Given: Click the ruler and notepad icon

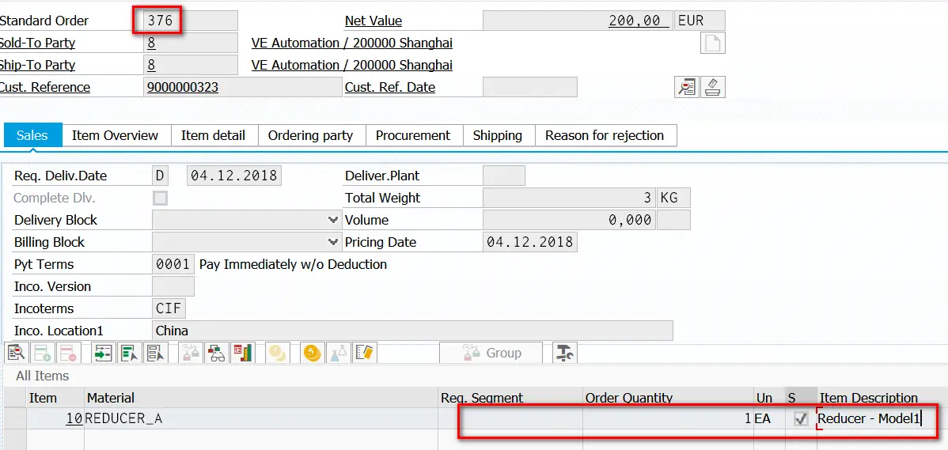Looking at the screenshot, I should pyautogui.click(x=365, y=352).
